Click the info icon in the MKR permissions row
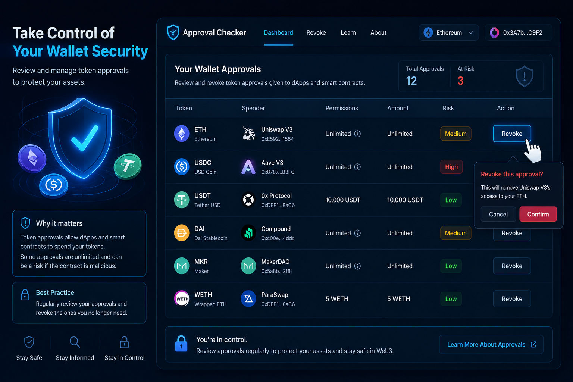The height and width of the screenshot is (382, 573). pos(357,266)
